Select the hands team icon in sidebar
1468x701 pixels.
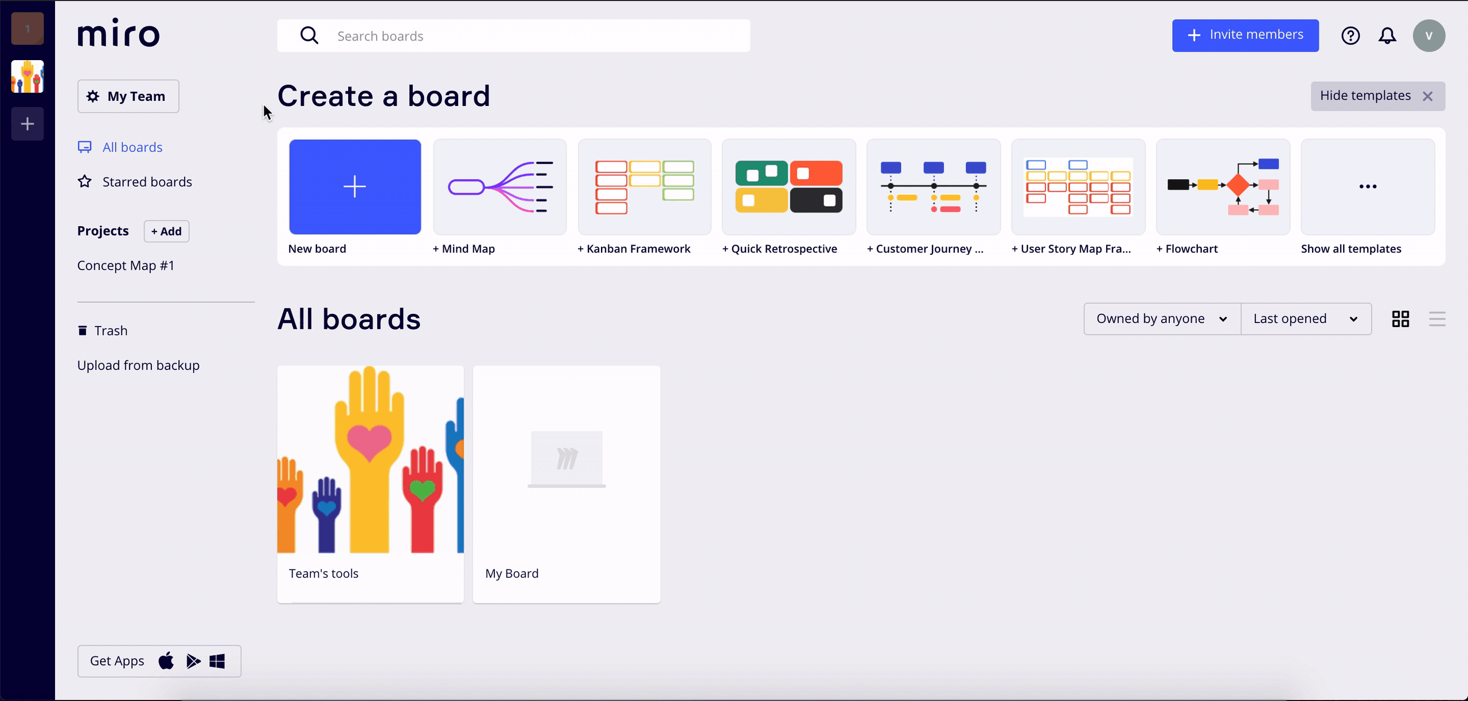pyautogui.click(x=28, y=77)
